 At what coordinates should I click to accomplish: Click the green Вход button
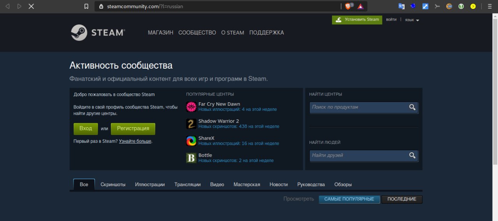[x=86, y=129]
